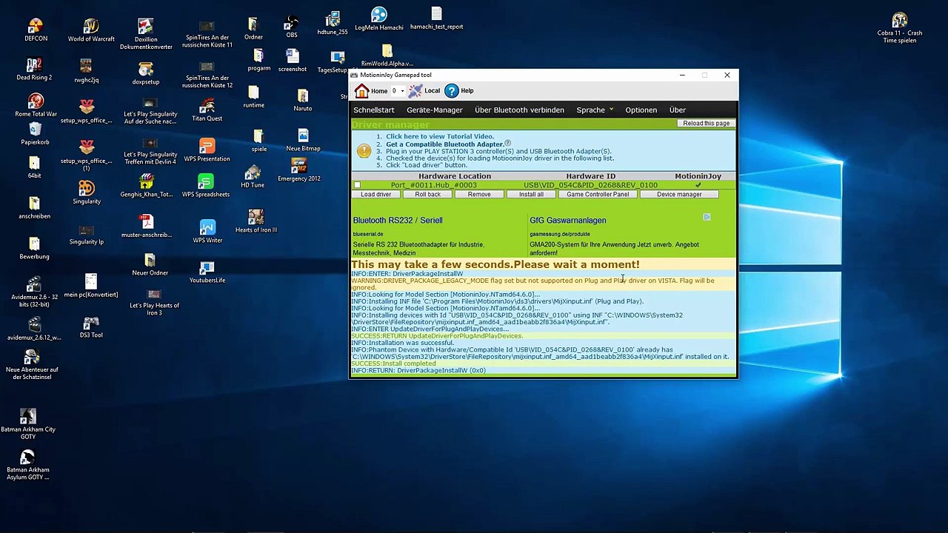Select the Titan Quest desktop icon

pos(207,110)
